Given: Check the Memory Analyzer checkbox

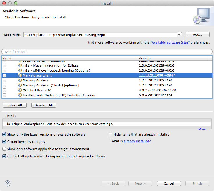Looking at the screenshot, I should coord(4,80).
